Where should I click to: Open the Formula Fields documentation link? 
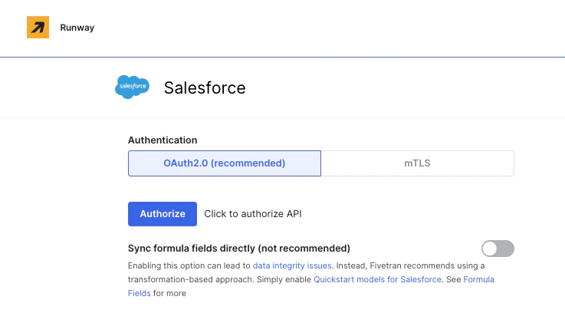pyautogui.click(x=479, y=279)
